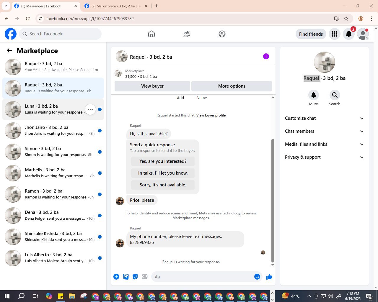Image resolution: width=378 pixels, height=302 pixels.
Task: Open the nine-dot menu grid icon
Action: pos(335,34)
